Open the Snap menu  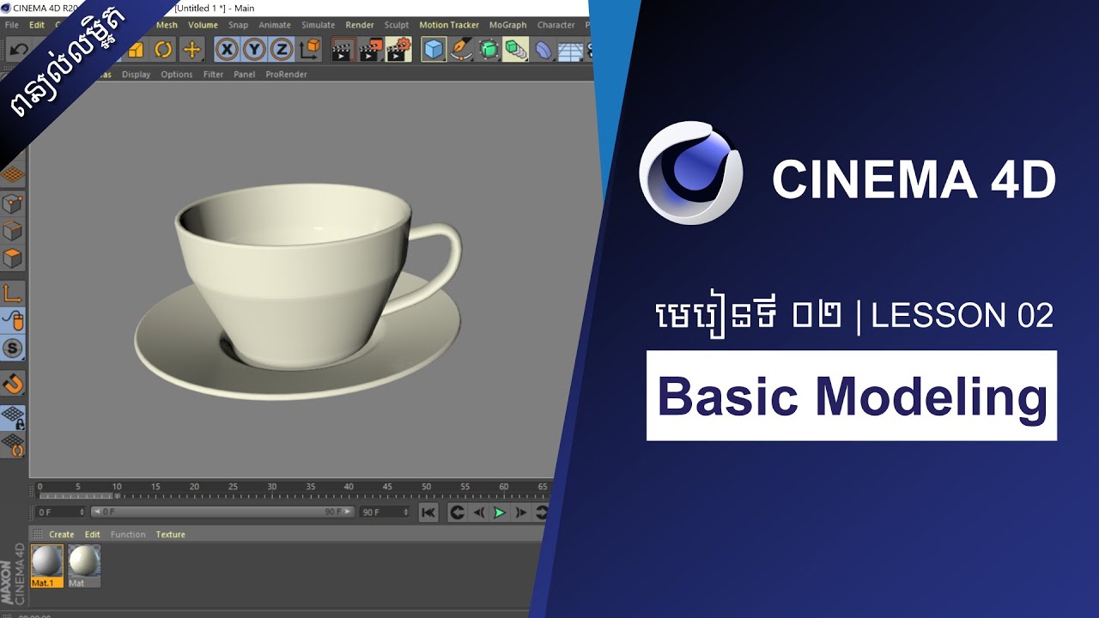pyautogui.click(x=238, y=25)
